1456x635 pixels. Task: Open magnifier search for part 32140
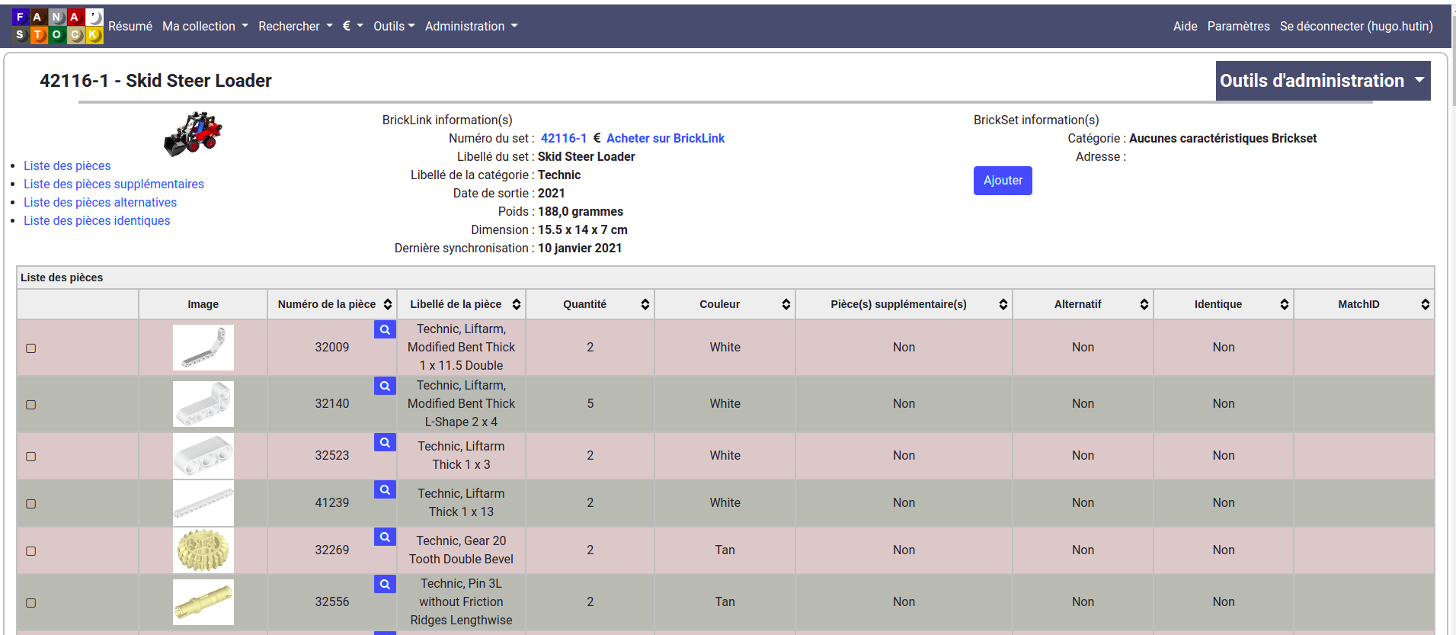point(385,386)
